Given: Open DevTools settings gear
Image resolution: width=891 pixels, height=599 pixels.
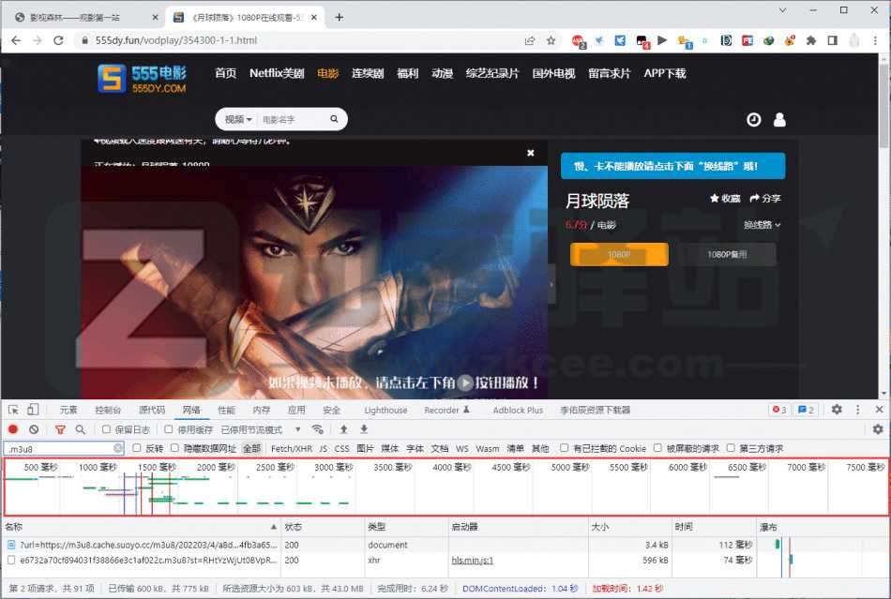Looking at the screenshot, I should coord(838,409).
